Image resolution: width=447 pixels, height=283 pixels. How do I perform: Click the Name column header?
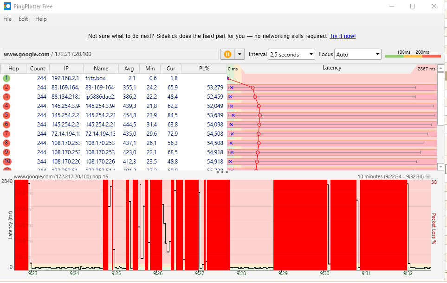[101, 69]
